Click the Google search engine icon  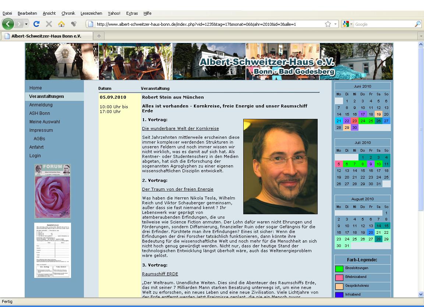pyautogui.click(x=345, y=24)
